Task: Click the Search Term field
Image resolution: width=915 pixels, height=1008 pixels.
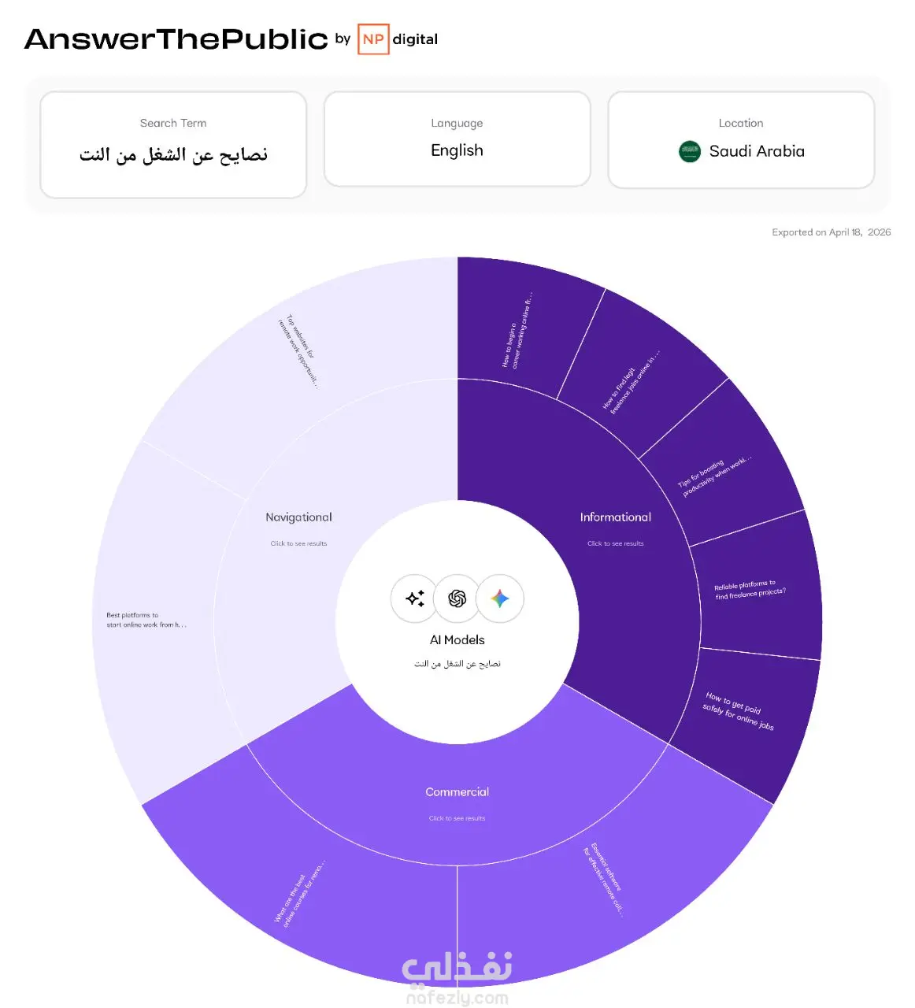Action: pos(173,144)
